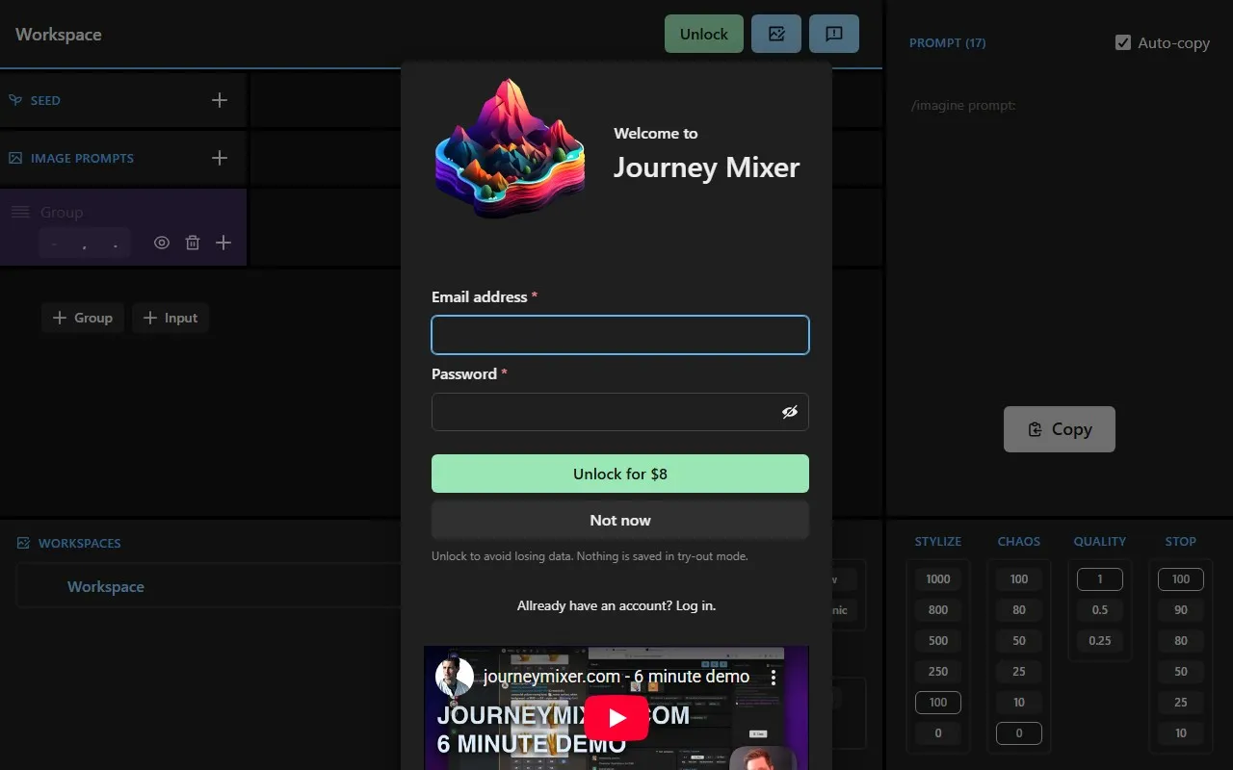Image resolution: width=1233 pixels, height=770 pixels.
Task: Play the journeymixer.com demo video
Action: (x=616, y=717)
